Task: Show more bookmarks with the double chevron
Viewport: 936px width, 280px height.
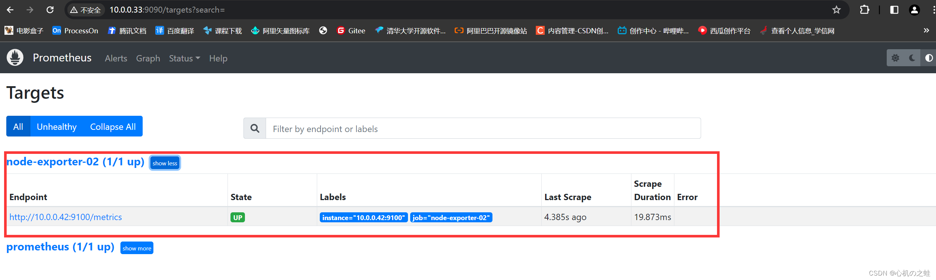Action: [926, 30]
